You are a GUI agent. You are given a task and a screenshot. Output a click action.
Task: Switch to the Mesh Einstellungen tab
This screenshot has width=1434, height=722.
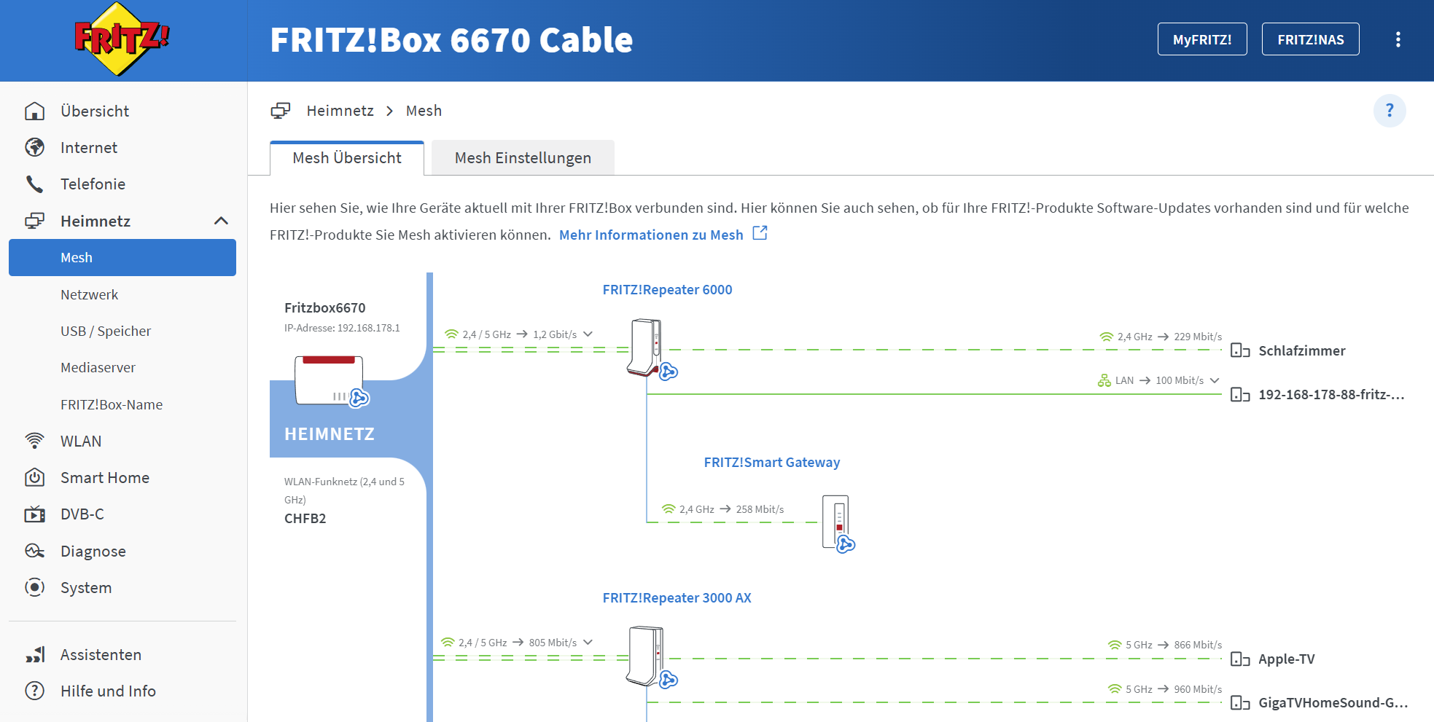[x=523, y=158]
